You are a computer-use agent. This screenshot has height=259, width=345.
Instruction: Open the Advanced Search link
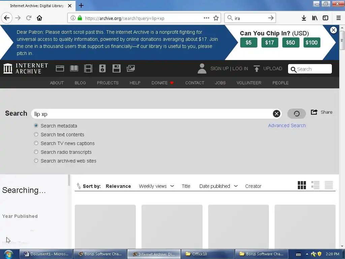(x=287, y=125)
